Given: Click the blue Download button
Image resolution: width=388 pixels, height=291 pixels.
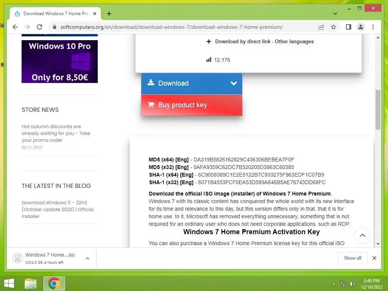Looking at the screenshot, I should 191,83.
